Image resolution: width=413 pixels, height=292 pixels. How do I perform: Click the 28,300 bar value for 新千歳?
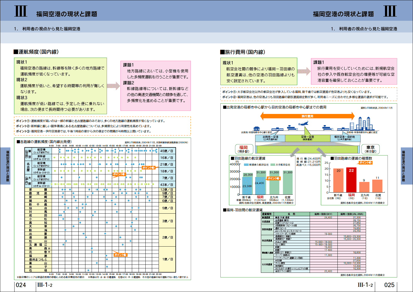point(248,175)
